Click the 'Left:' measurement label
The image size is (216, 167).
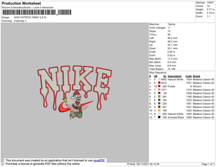pyautogui.click(x=152, y=38)
